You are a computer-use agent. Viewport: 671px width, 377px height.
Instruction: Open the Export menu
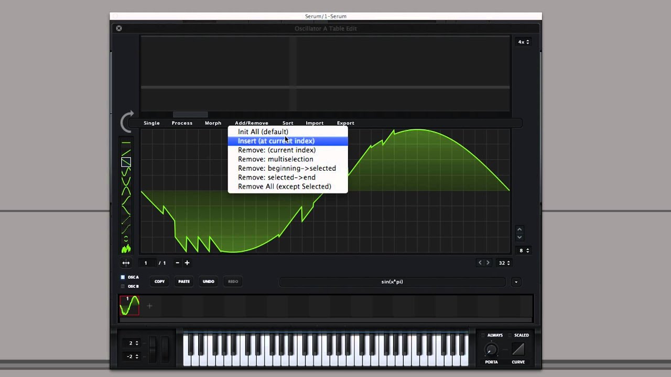click(x=345, y=123)
